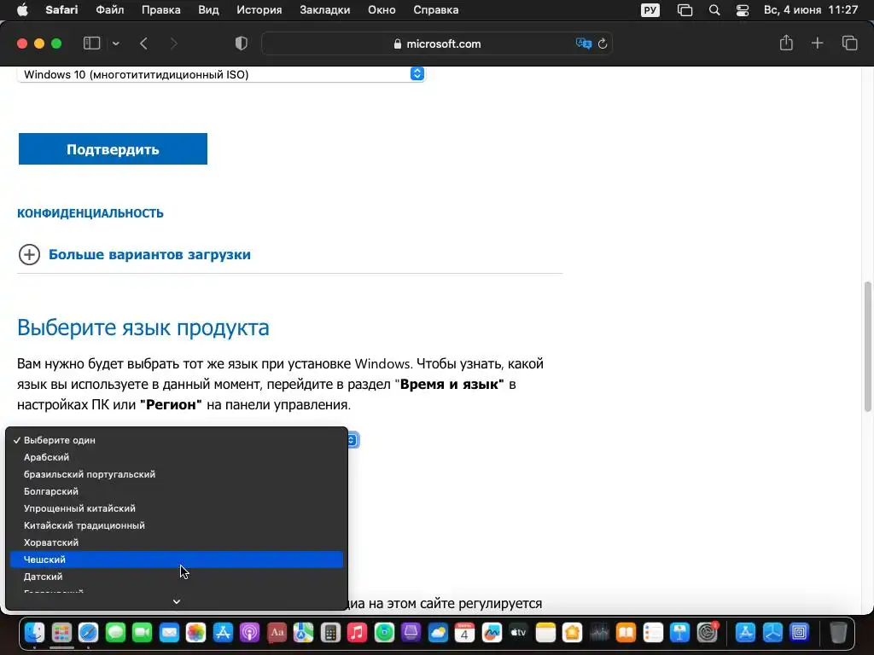Viewport: 874px width, 655px height.
Task: Open Dictionary from the Dock
Action: tap(277, 633)
